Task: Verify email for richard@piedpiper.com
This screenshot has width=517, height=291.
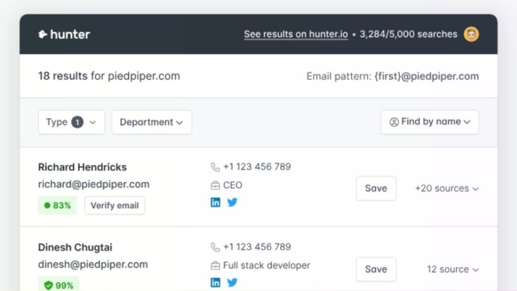Action: point(115,205)
